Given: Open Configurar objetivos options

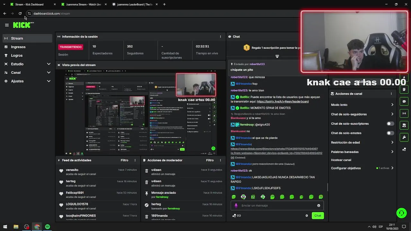Looking at the screenshot, I should tap(362, 168).
